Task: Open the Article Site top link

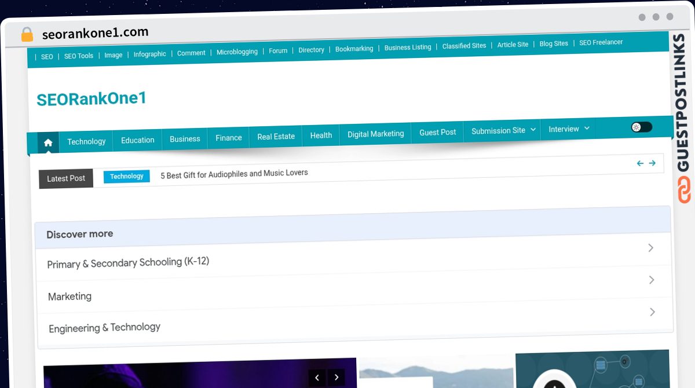Action: tap(513, 45)
